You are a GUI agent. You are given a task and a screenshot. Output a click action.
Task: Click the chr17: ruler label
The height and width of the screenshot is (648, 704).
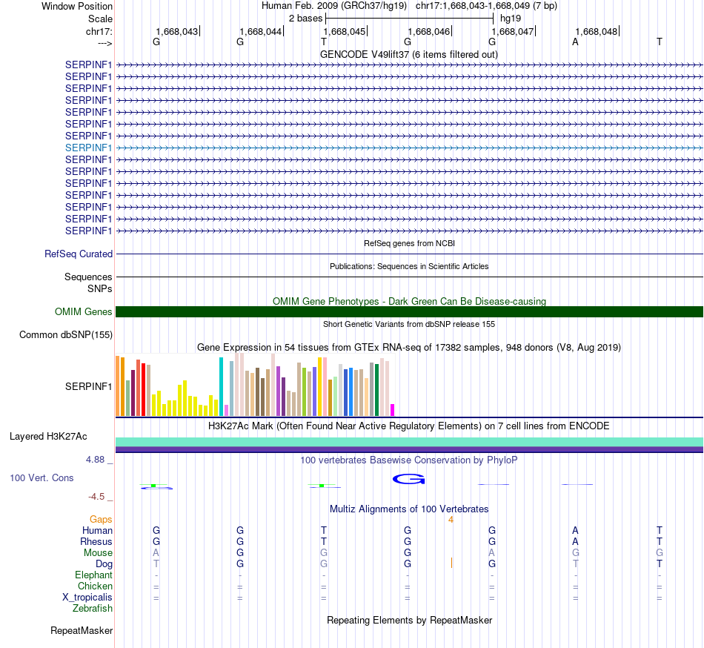coord(99,31)
